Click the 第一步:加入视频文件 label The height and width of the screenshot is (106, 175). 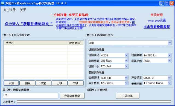(16, 35)
